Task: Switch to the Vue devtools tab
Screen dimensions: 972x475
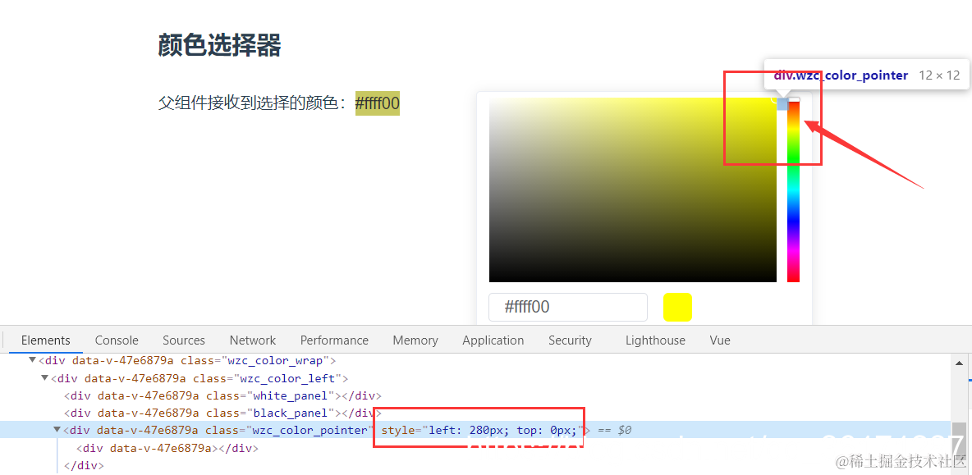Action: (720, 340)
